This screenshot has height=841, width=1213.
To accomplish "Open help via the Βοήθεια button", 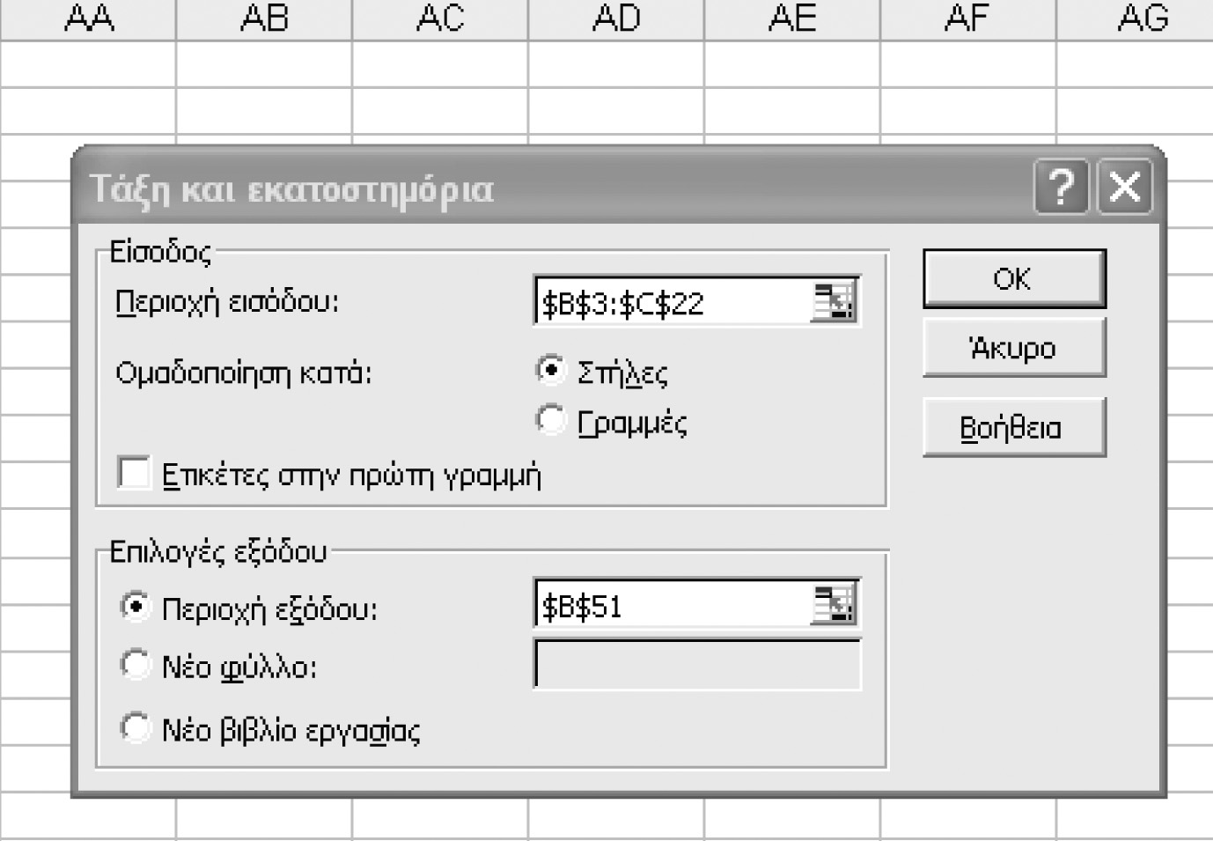I will coord(1014,427).
